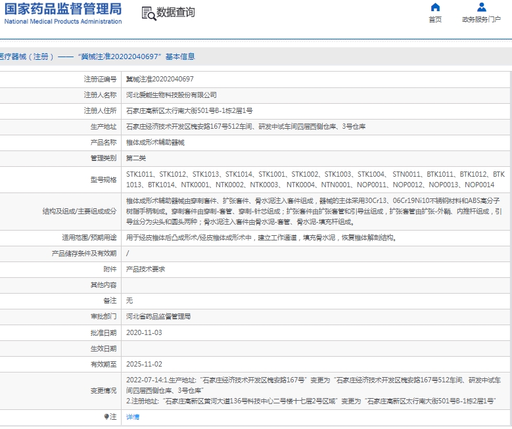Screen dimensions: 512x429
Task: Click the 审批部门 row label
Action: pyautogui.click(x=103, y=317)
